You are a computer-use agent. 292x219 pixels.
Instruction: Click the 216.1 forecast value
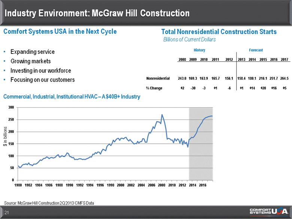(x=263, y=78)
